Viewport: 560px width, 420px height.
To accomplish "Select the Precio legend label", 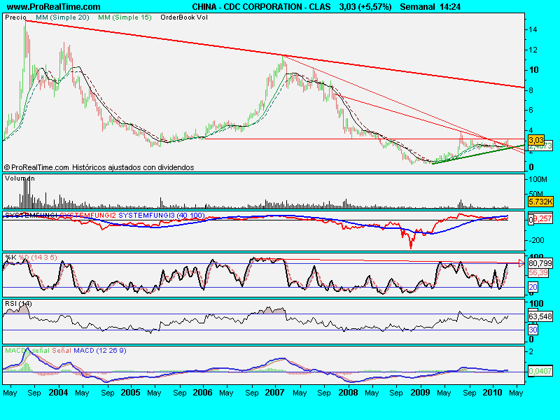I will click(15, 17).
